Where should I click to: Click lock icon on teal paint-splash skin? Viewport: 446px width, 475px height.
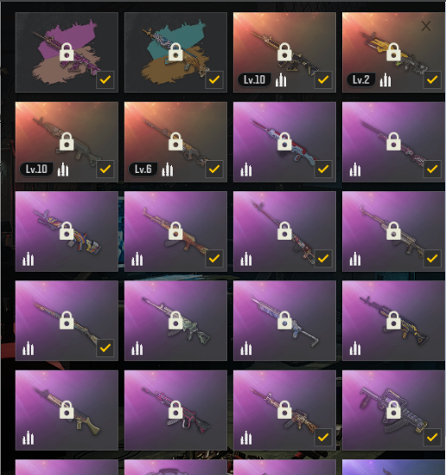point(175,52)
